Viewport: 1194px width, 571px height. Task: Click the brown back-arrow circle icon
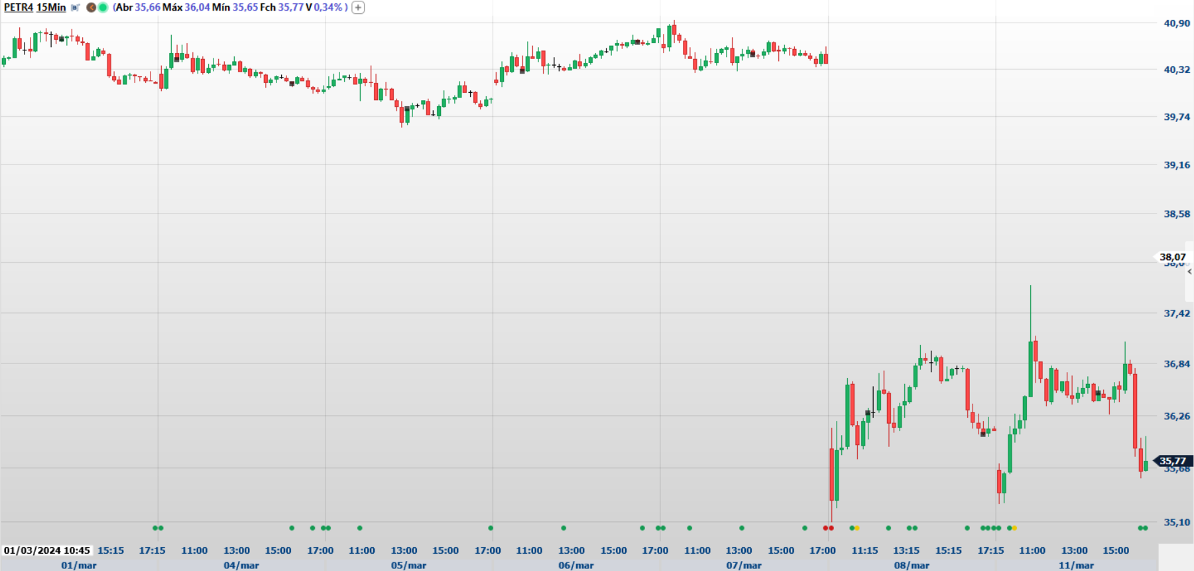point(91,8)
